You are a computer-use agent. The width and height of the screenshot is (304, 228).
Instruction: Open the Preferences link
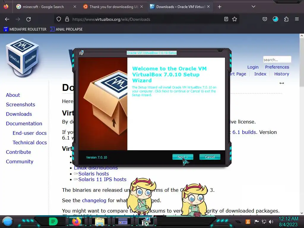[277, 67]
